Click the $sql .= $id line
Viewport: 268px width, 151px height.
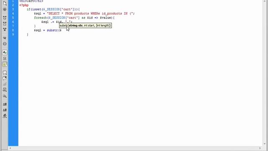coord(57,22)
